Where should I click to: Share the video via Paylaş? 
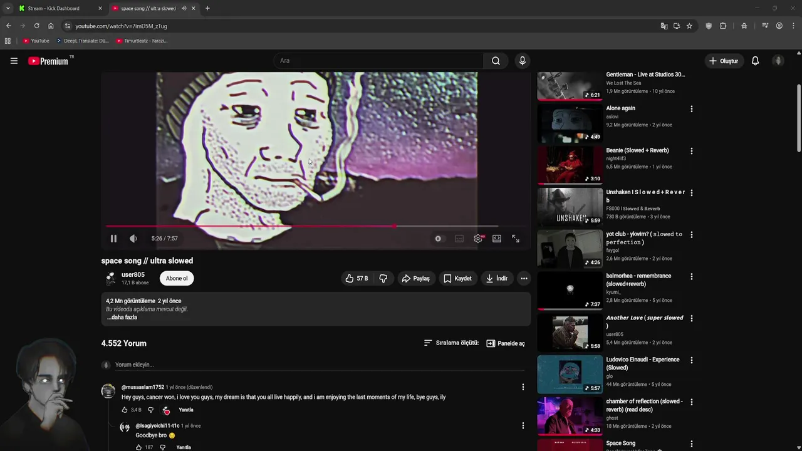pyautogui.click(x=416, y=278)
